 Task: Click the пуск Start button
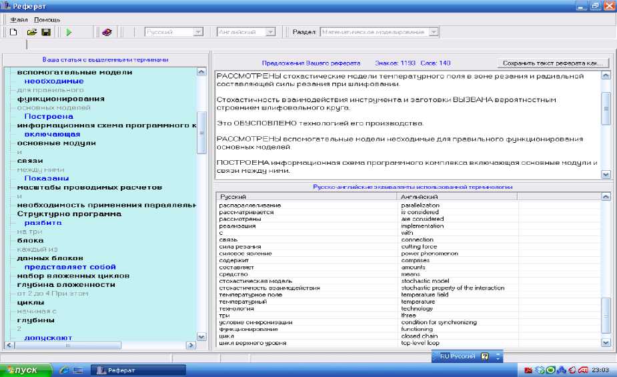(27, 370)
